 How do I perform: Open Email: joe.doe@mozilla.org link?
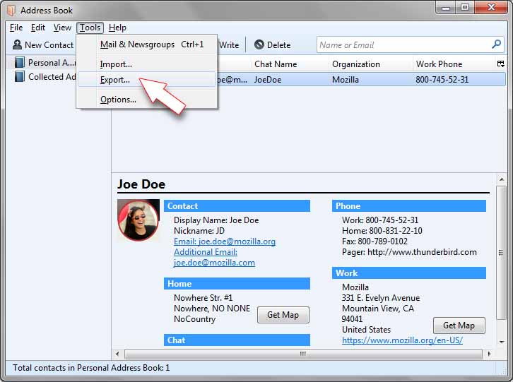click(225, 241)
